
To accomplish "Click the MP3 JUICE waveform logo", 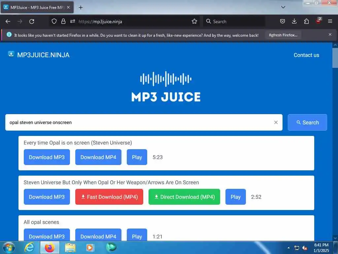I will tap(166, 86).
